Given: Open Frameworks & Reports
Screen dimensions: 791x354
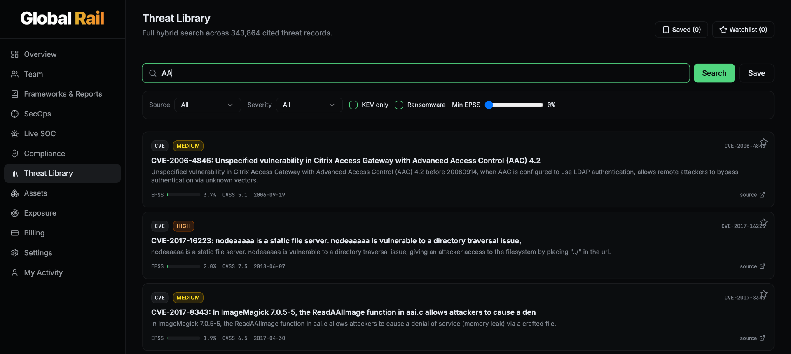Looking at the screenshot, I should (63, 94).
